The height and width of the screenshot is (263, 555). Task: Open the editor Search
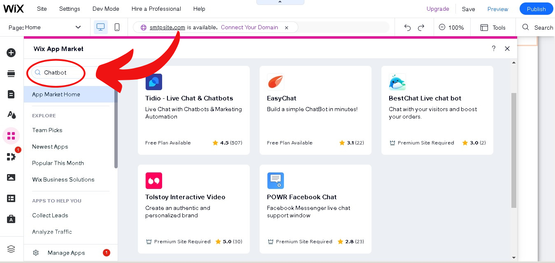(x=538, y=28)
